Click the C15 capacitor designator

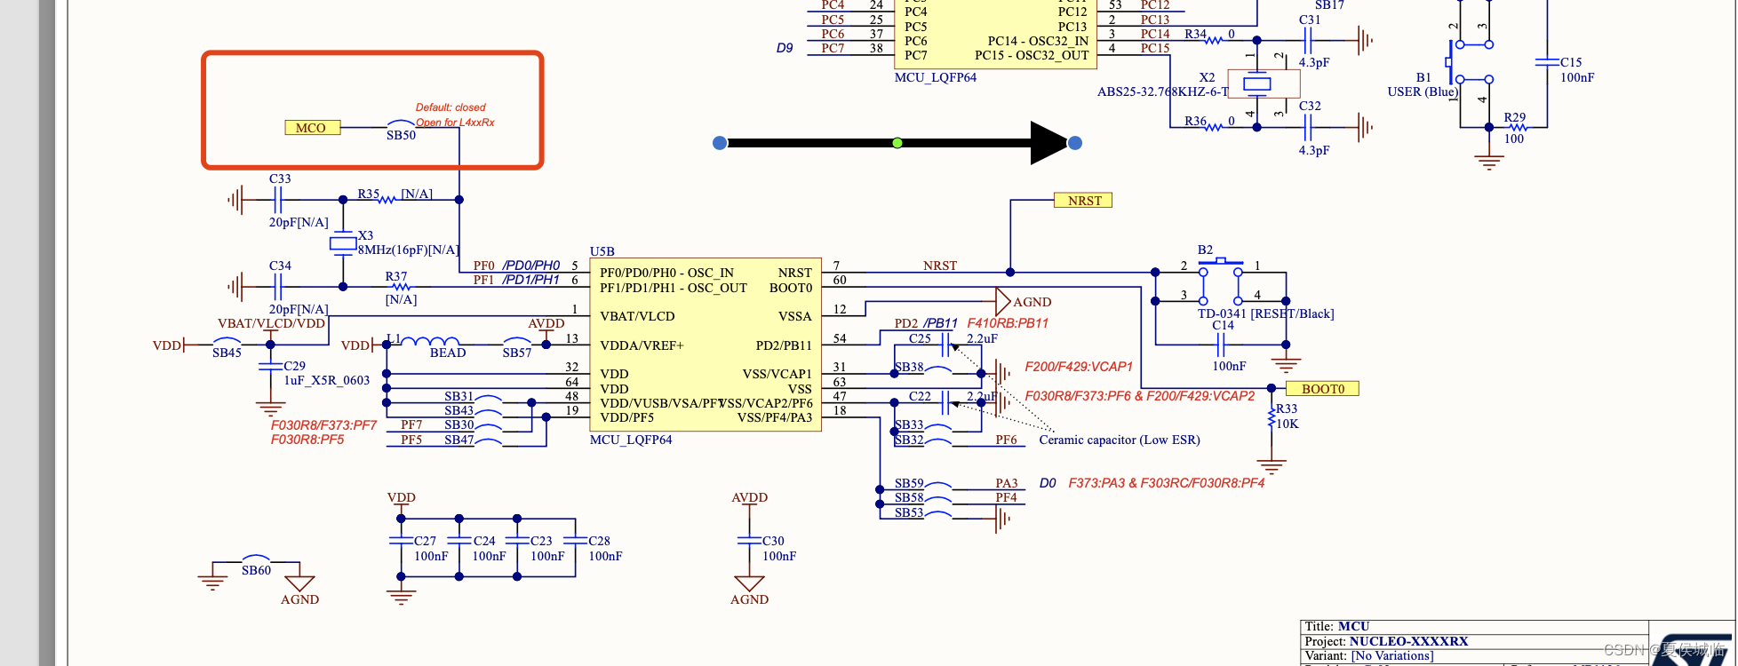(1571, 62)
